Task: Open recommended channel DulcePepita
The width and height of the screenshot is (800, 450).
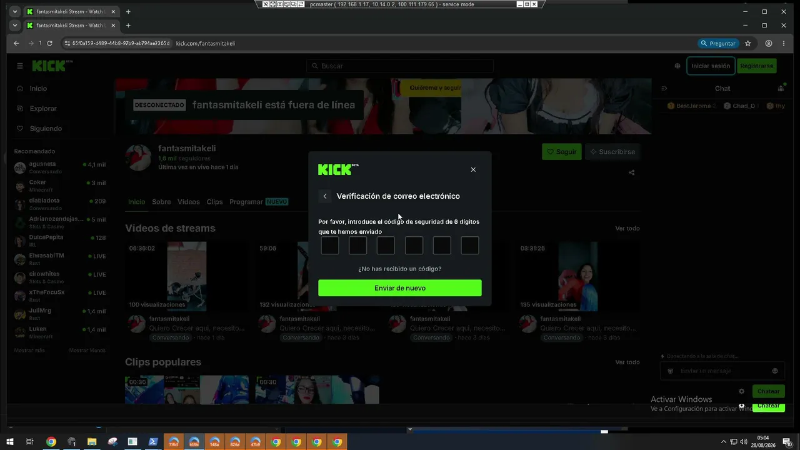Action: (x=60, y=241)
